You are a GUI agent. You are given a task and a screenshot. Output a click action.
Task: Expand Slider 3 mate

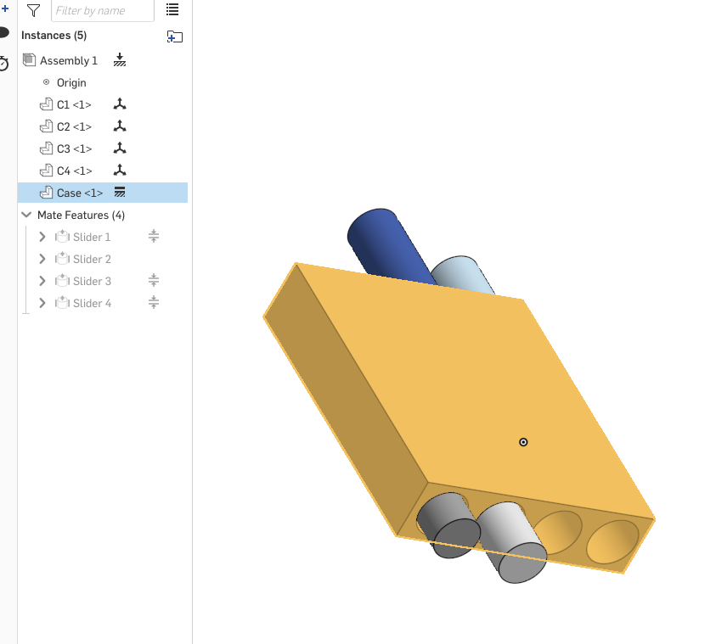pos(42,281)
